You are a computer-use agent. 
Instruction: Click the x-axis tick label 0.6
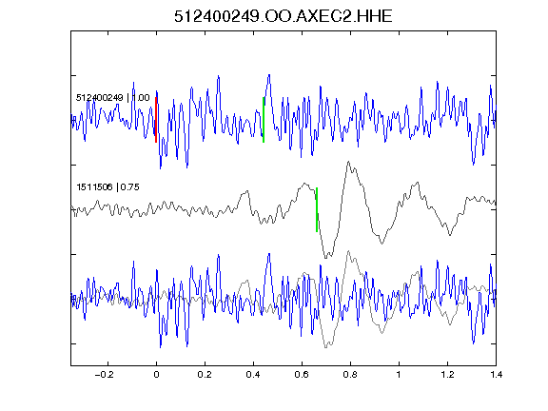point(302,375)
